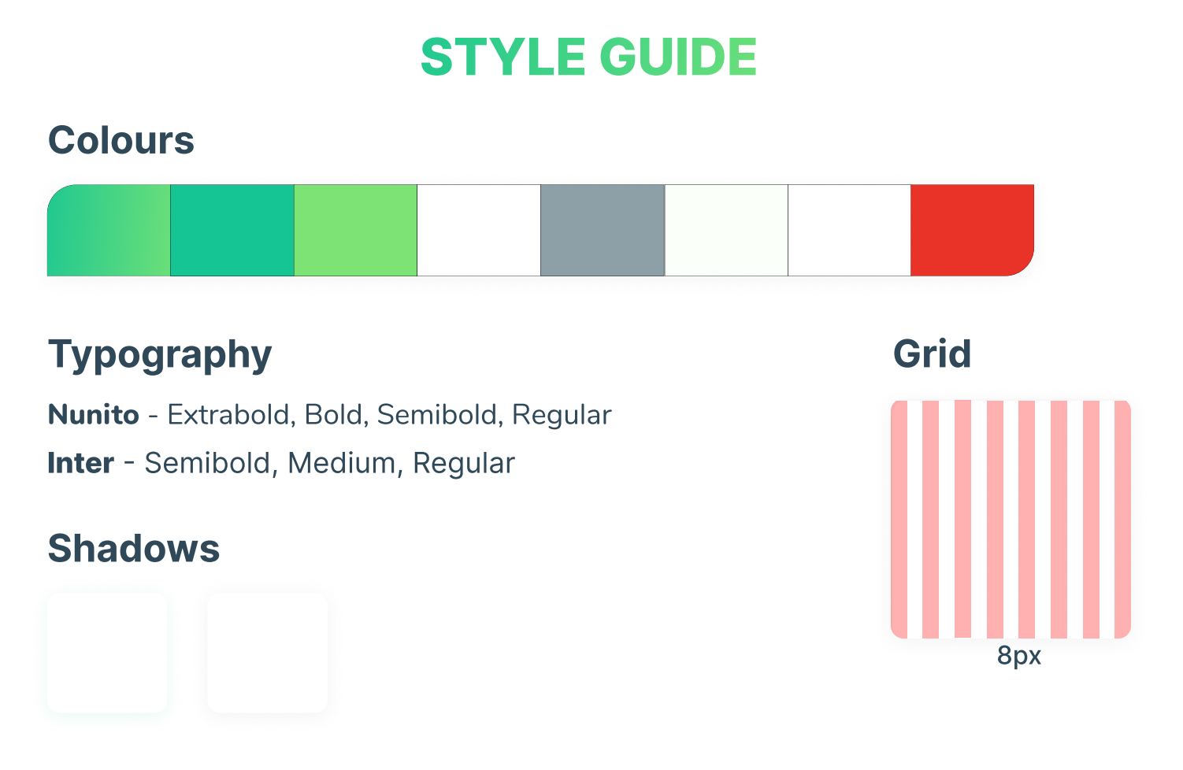Select the red colour swatch
This screenshot has height=770, width=1183.
pos(973,231)
